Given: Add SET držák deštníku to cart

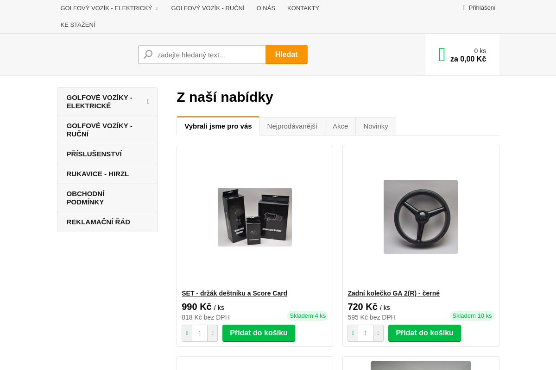Looking at the screenshot, I should [259, 333].
